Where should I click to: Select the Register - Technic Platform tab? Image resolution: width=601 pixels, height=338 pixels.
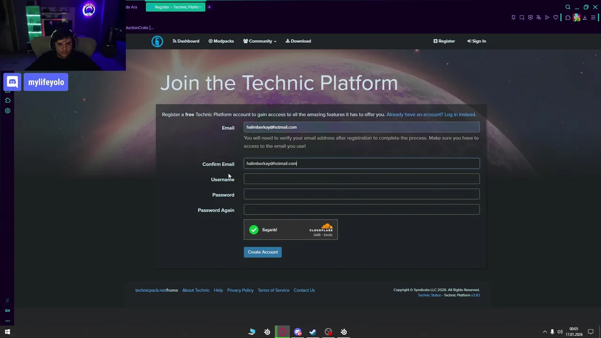coord(176,7)
